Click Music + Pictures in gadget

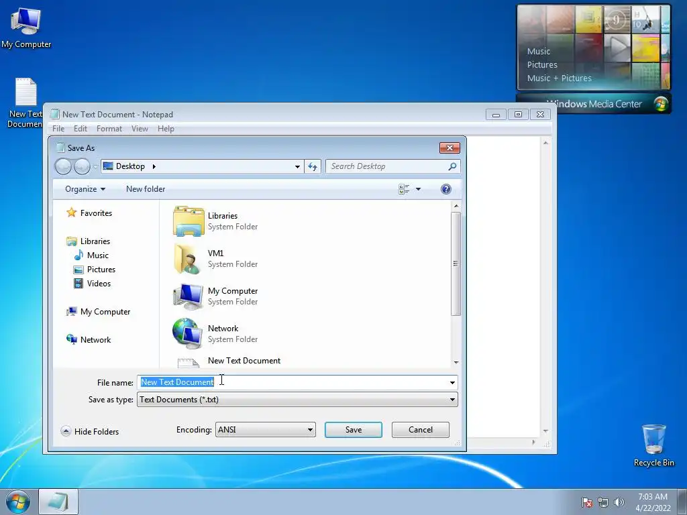coord(559,78)
